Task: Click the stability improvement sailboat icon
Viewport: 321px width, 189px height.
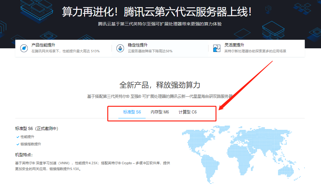Action: point(120,48)
